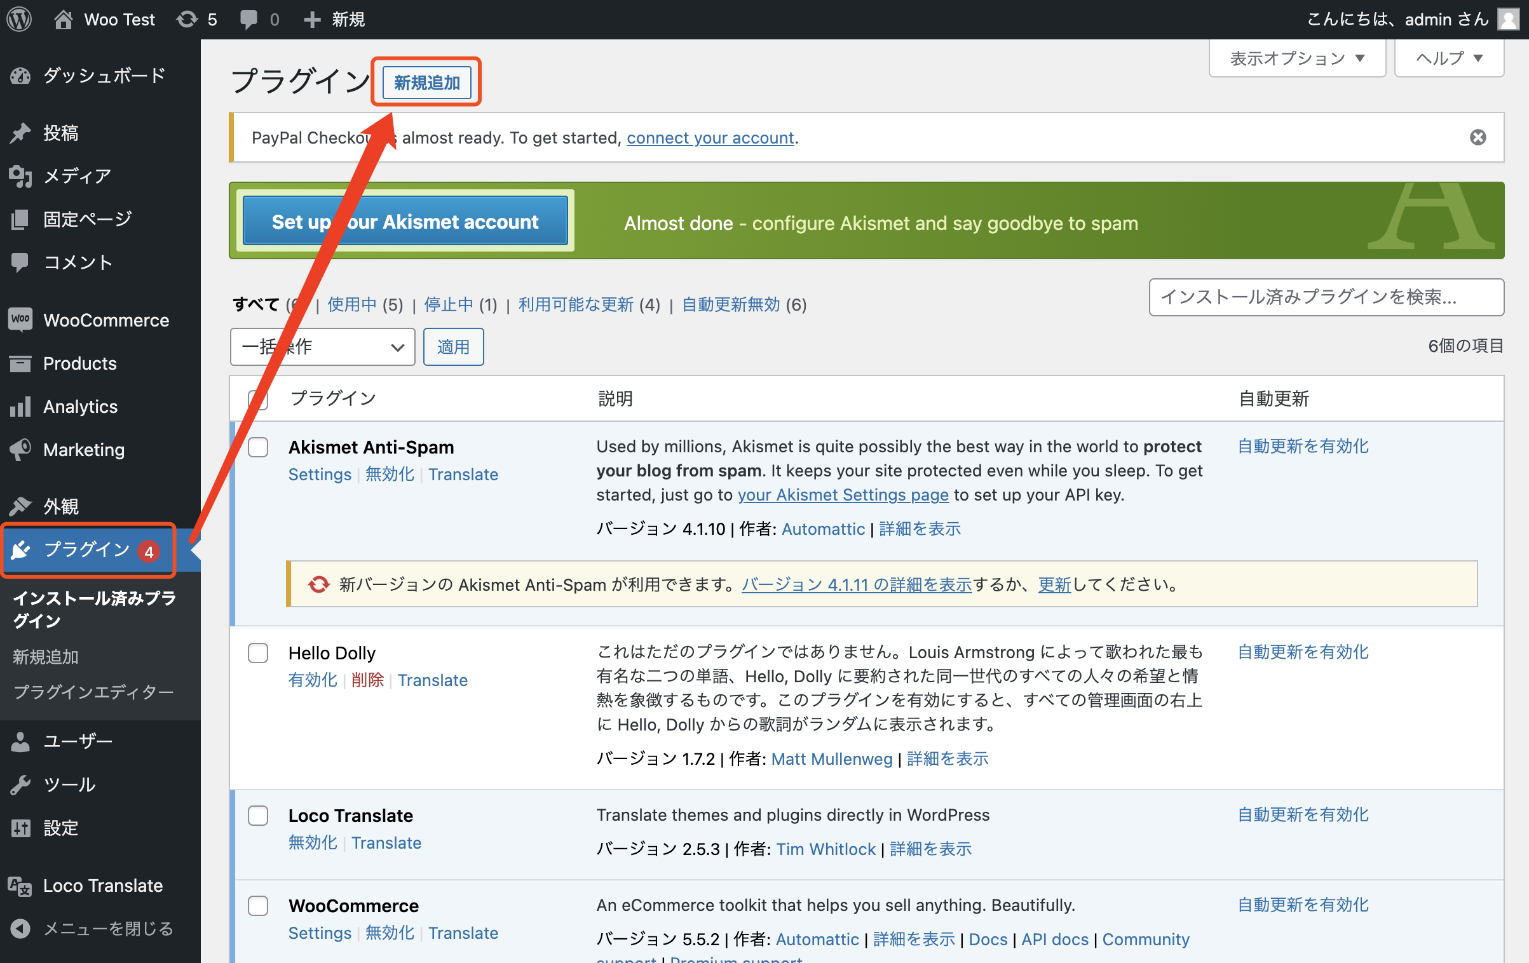1529x963 pixels.
Task: Open the updates icon in admin bar
Action: click(187, 19)
